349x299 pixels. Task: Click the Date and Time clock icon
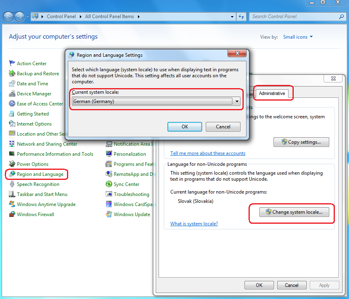pos(12,84)
